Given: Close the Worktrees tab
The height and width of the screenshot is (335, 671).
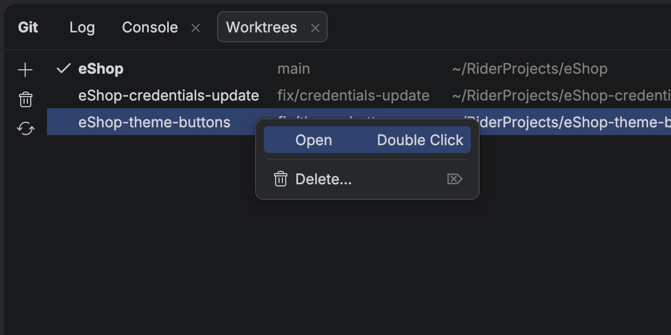Looking at the screenshot, I should coord(315,28).
